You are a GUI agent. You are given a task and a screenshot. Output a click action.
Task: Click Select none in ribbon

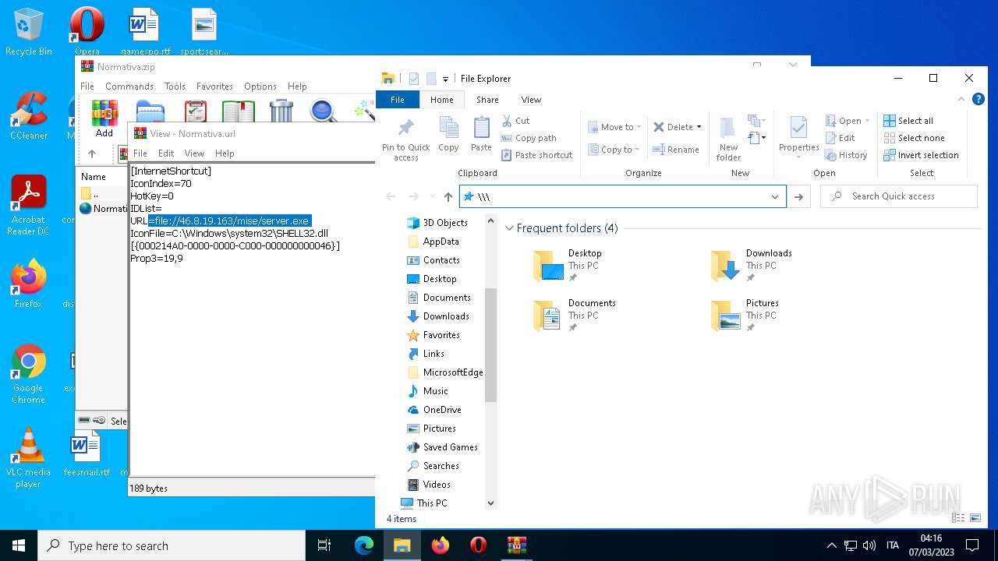[x=914, y=138]
